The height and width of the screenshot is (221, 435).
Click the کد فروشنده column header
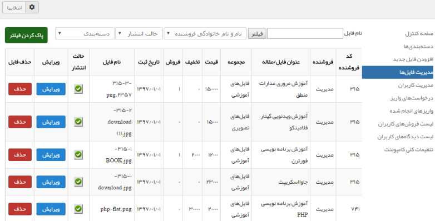pos(349,62)
